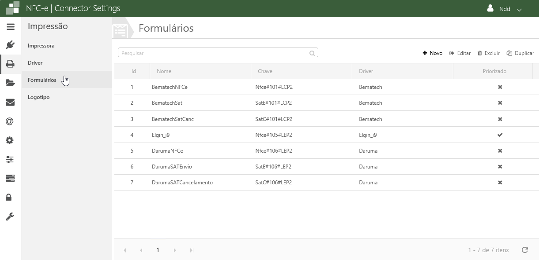The width and height of the screenshot is (539, 260).
Task: Open the plug connection settings icon
Action: (x=10, y=45)
